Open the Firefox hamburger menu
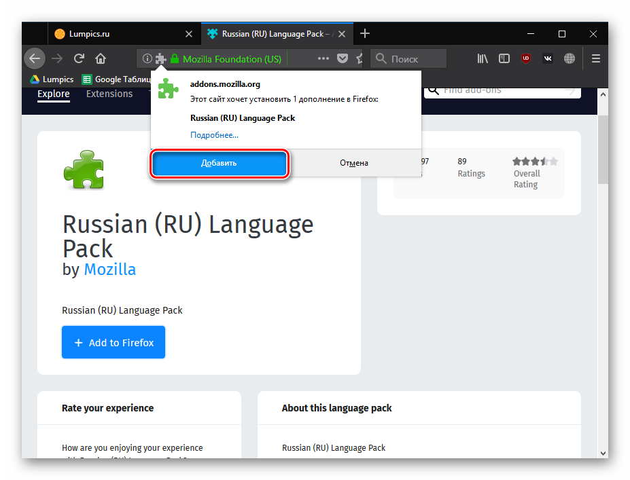Screen dimensions: 630x480 (596, 59)
